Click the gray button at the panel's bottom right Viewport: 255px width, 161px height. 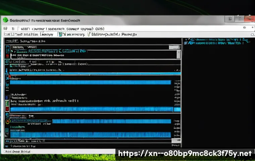tap(176, 141)
